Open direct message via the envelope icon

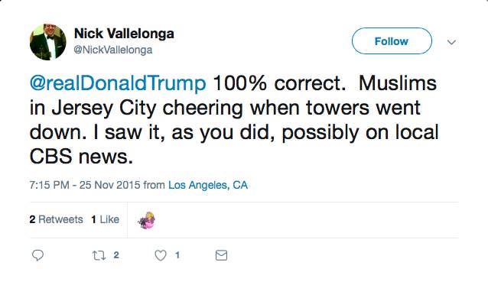tap(221, 255)
